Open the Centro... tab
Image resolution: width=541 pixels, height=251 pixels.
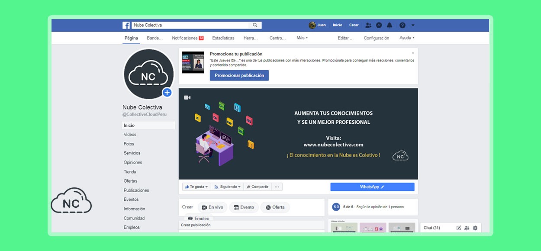(x=277, y=38)
